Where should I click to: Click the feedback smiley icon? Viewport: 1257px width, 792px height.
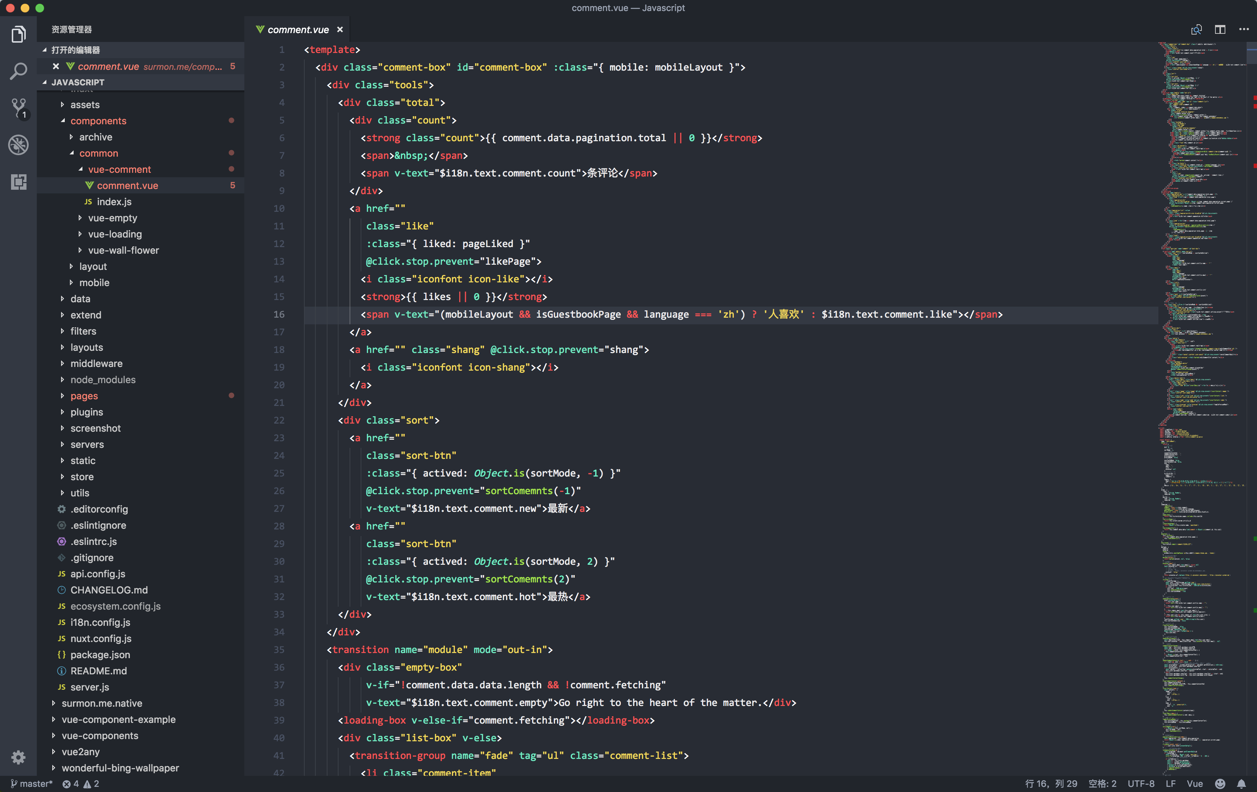pos(1220,784)
